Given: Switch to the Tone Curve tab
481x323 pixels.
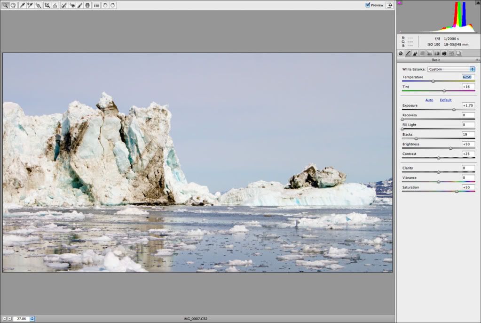Looking at the screenshot, I should [x=408, y=53].
